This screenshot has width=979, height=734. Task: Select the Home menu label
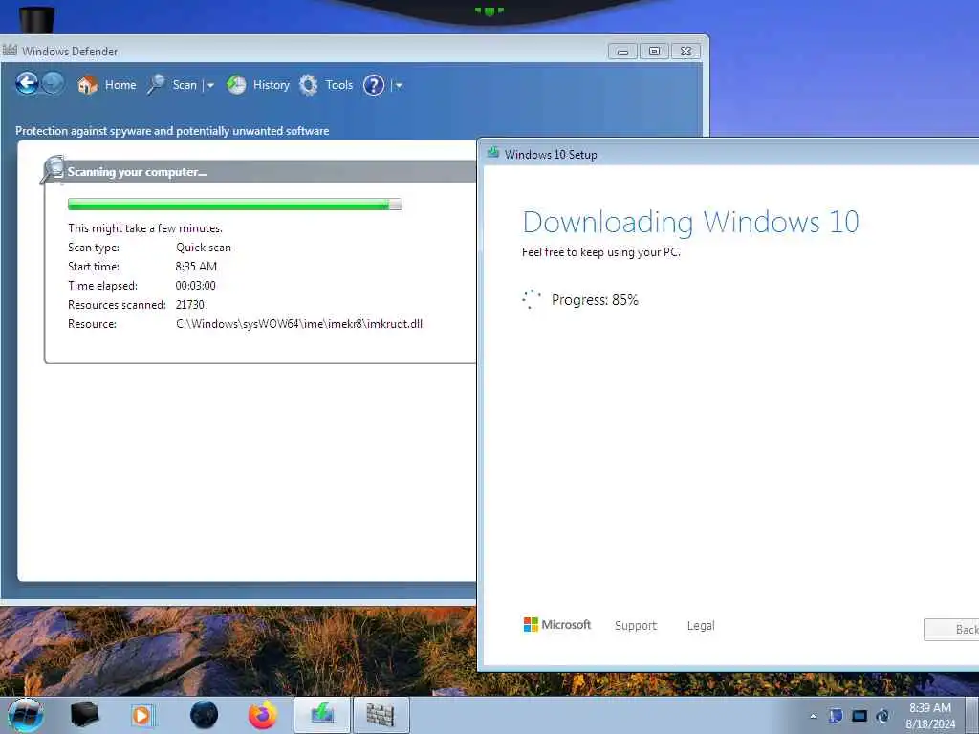[120, 85]
